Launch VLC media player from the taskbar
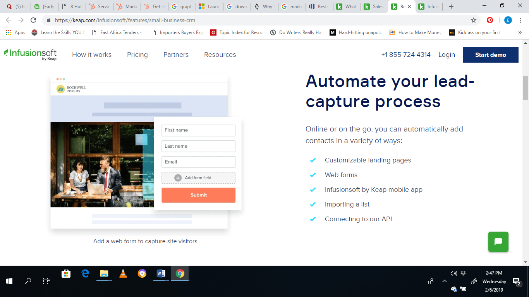529x297 pixels. tap(123, 273)
